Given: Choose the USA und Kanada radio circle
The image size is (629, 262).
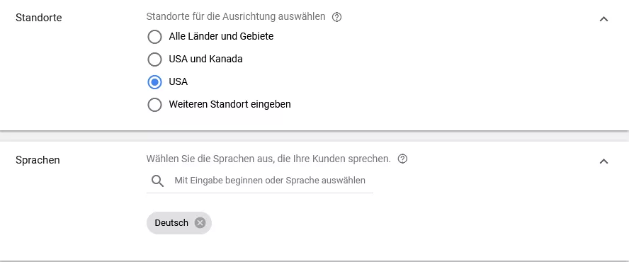Looking at the screenshot, I should pos(154,59).
